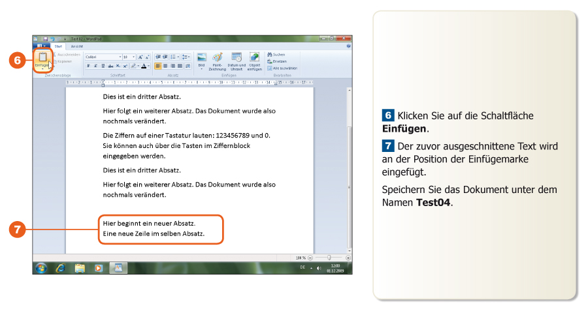588x313 pixels.
Task: Insert a Paint-Zeichnung drawing
Action: coord(218,60)
